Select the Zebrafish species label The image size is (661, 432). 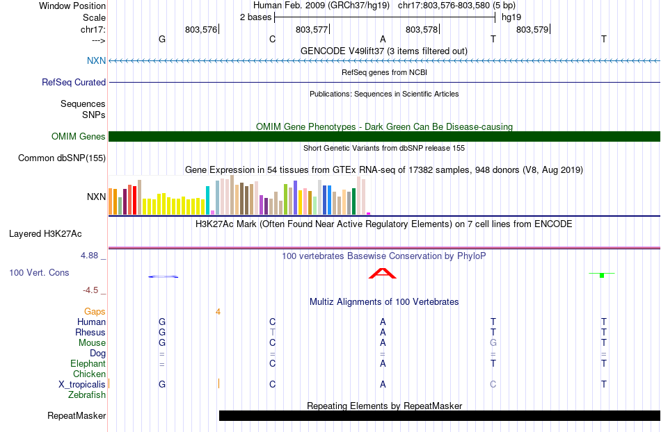(87, 394)
